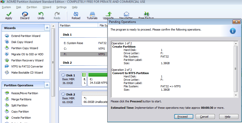The height and width of the screenshot is (123, 242).
Task: Click the Apply checkmark icon
Action: [x=9, y=14]
